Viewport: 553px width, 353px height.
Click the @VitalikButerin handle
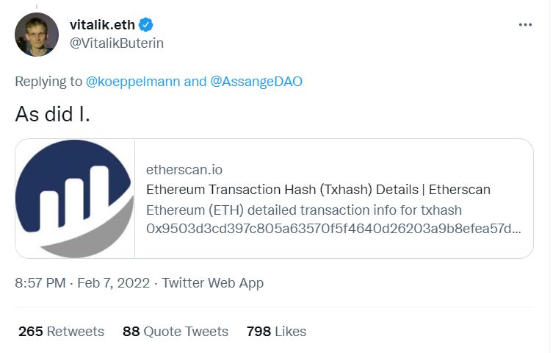click(x=116, y=43)
